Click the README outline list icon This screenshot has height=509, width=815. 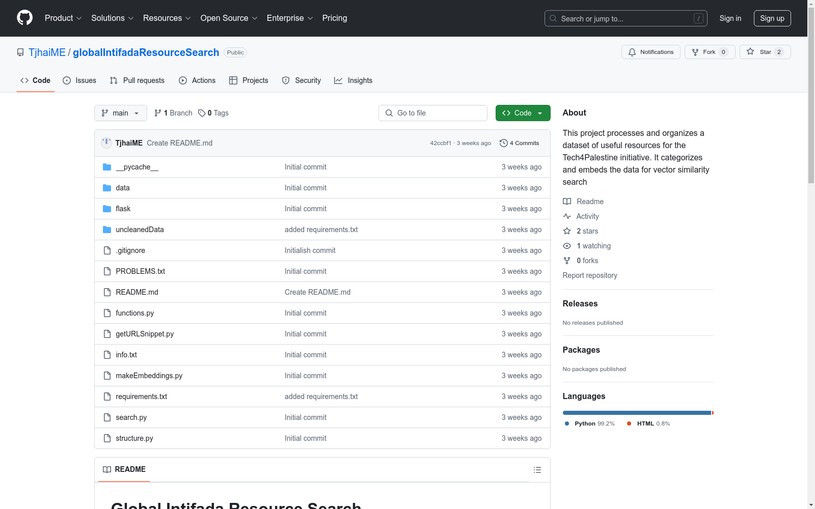coord(537,470)
